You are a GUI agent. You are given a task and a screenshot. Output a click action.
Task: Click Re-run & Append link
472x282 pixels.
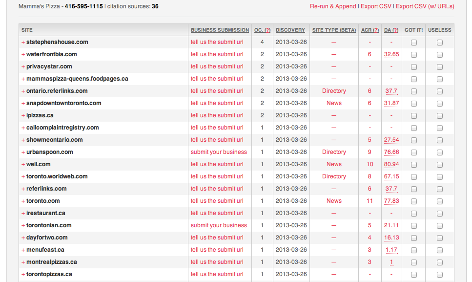333,6
